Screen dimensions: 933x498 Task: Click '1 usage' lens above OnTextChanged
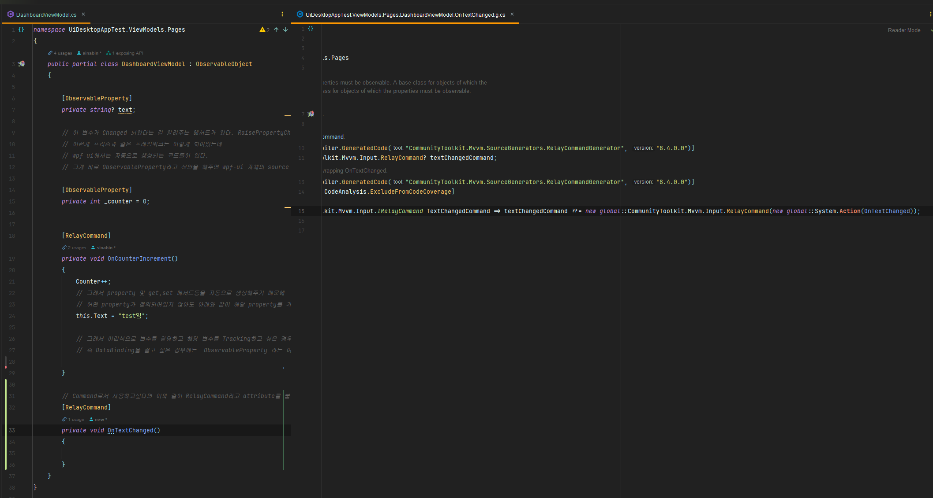tap(75, 420)
